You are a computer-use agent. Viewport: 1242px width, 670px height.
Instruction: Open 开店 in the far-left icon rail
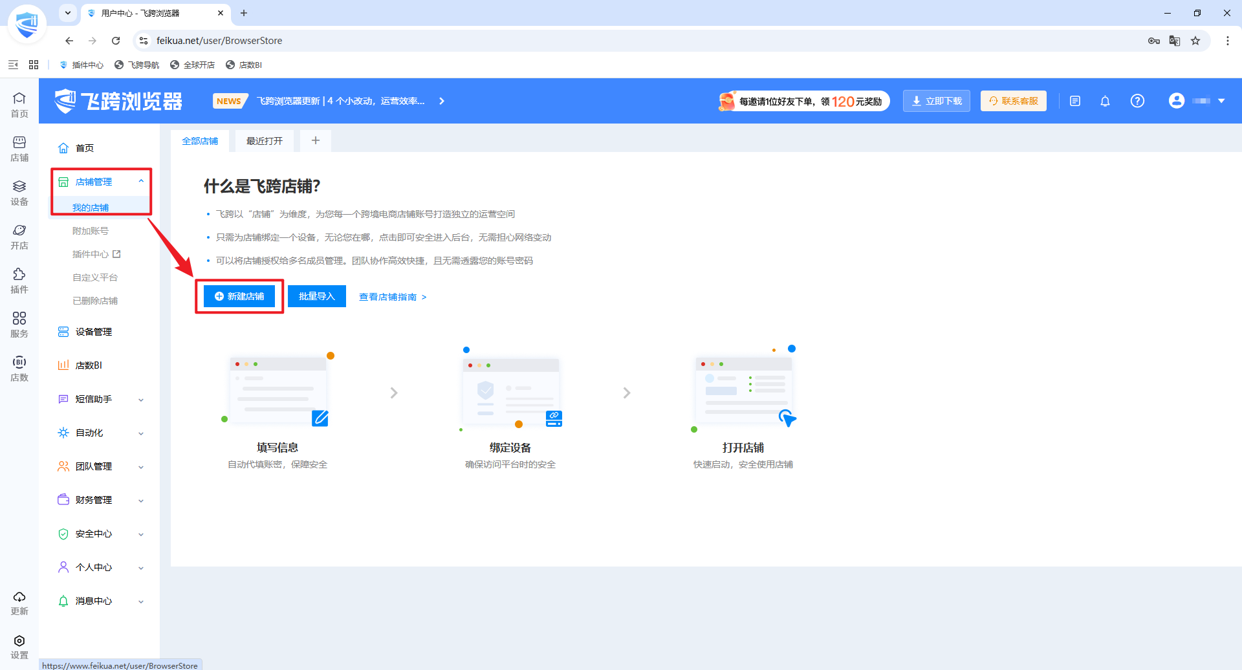pos(19,237)
